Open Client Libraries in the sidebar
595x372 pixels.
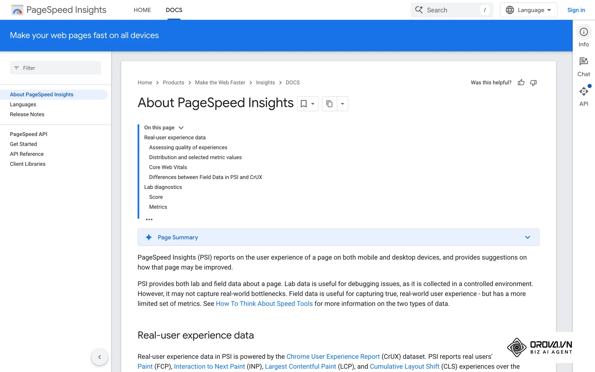pos(28,164)
